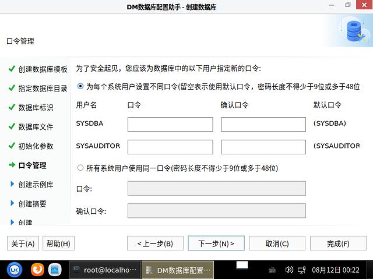Select radio for different passwords per system user

pyautogui.click(x=80, y=86)
